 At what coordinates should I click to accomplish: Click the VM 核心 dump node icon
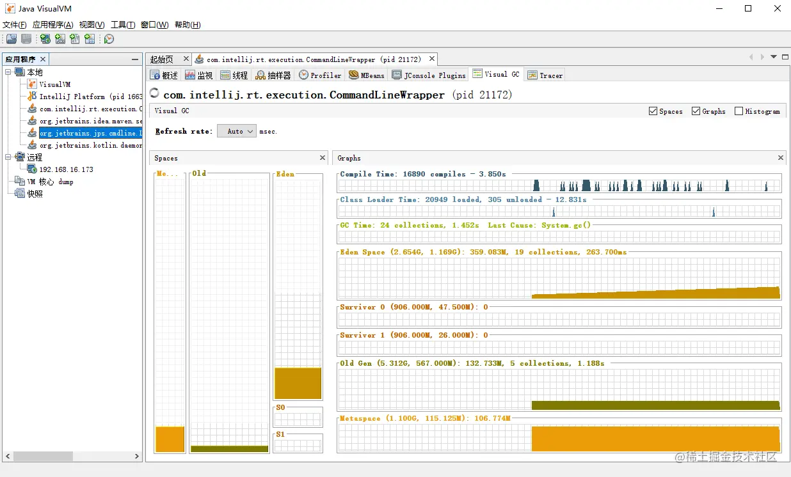pyautogui.click(x=20, y=182)
